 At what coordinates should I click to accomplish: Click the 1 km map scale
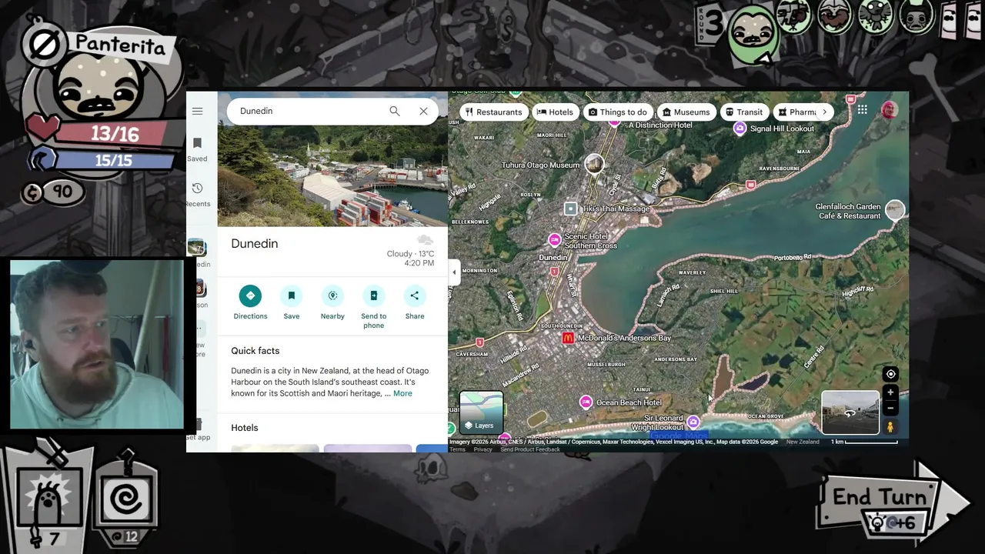tap(863, 442)
